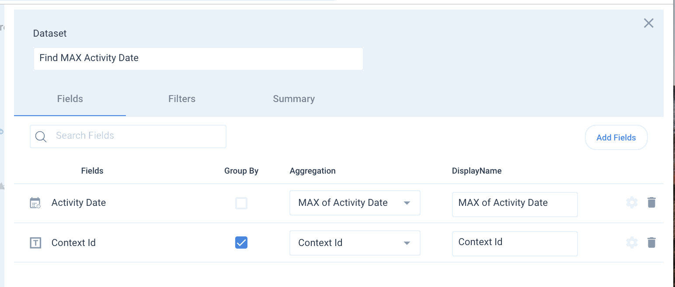Enable Group By for Activity Date
Image resolution: width=675 pixels, height=287 pixels.
point(241,203)
